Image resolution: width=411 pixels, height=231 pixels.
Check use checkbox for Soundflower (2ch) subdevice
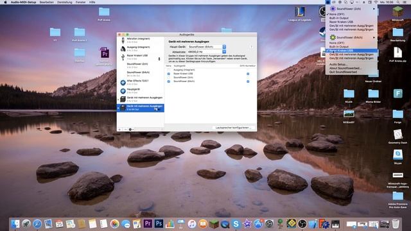tap(168, 78)
